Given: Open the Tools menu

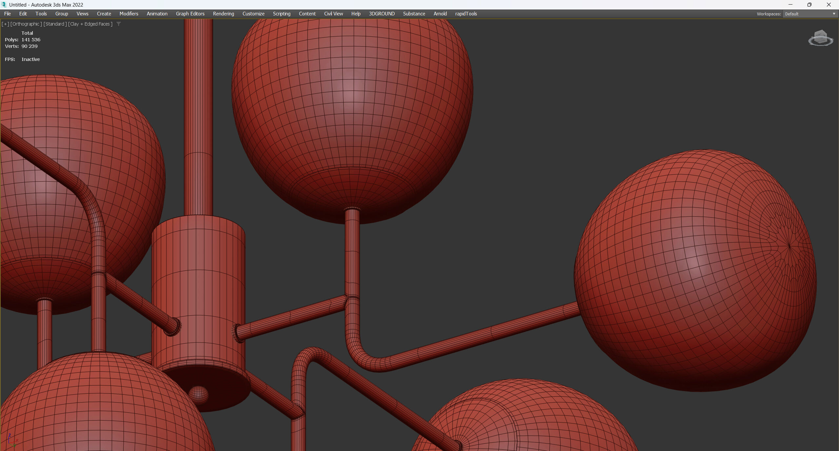Looking at the screenshot, I should (41, 14).
